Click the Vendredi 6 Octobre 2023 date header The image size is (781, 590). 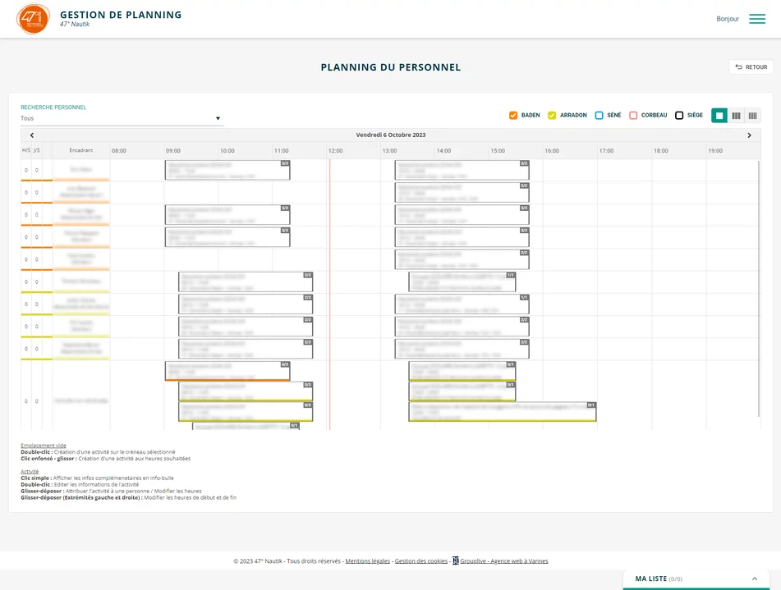point(390,135)
